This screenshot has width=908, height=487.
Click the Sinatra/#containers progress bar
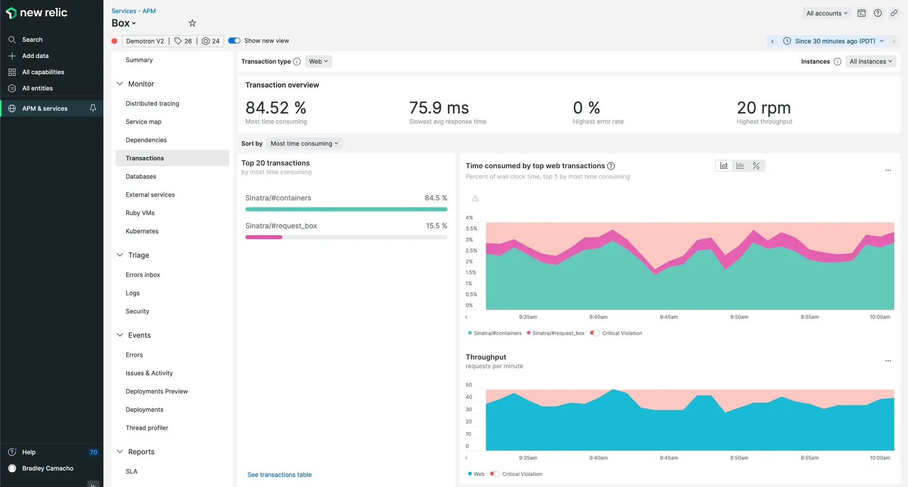coord(346,209)
